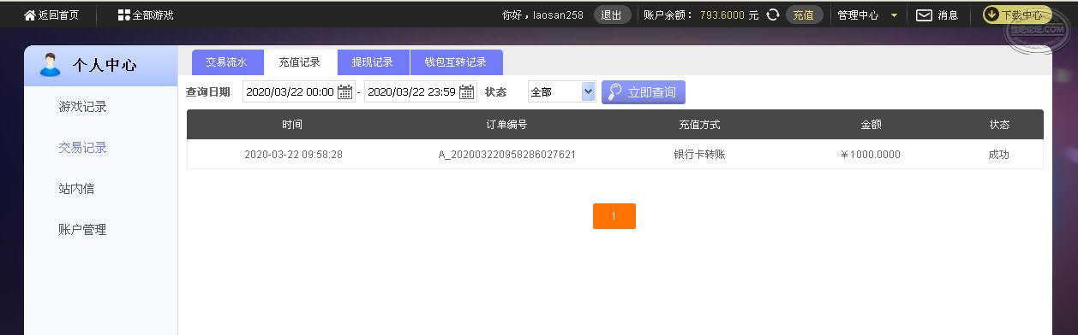Click the home icon beside 返回首页
The height and width of the screenshot is (335, 1078).
pyautogui.click(x=30, y=15)
